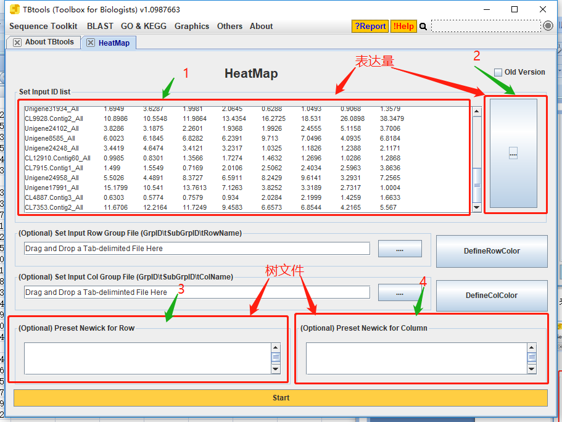The width and height of the screenshot is (562, 422).
Task: Click the search magnifier icon
Action: tap(423, 27)
